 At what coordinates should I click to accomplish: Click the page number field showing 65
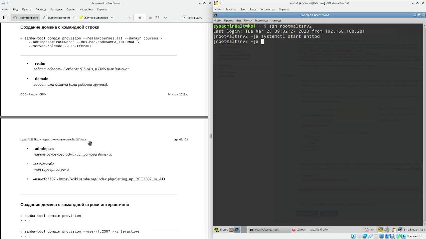click(140, 17)
